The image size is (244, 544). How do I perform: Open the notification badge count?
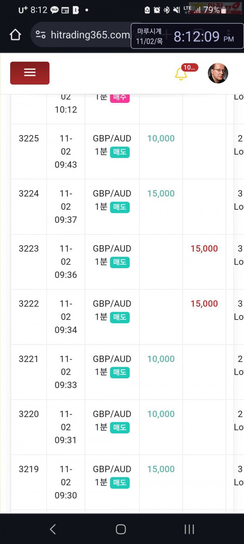click(x=190, y=68)
